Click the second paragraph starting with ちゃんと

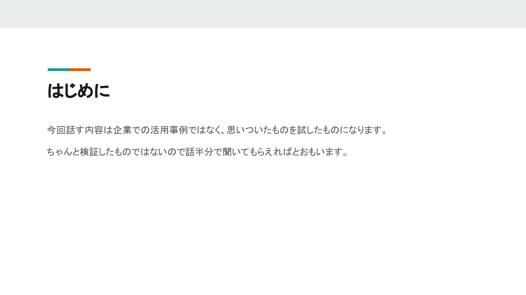[x=198, y=152]
